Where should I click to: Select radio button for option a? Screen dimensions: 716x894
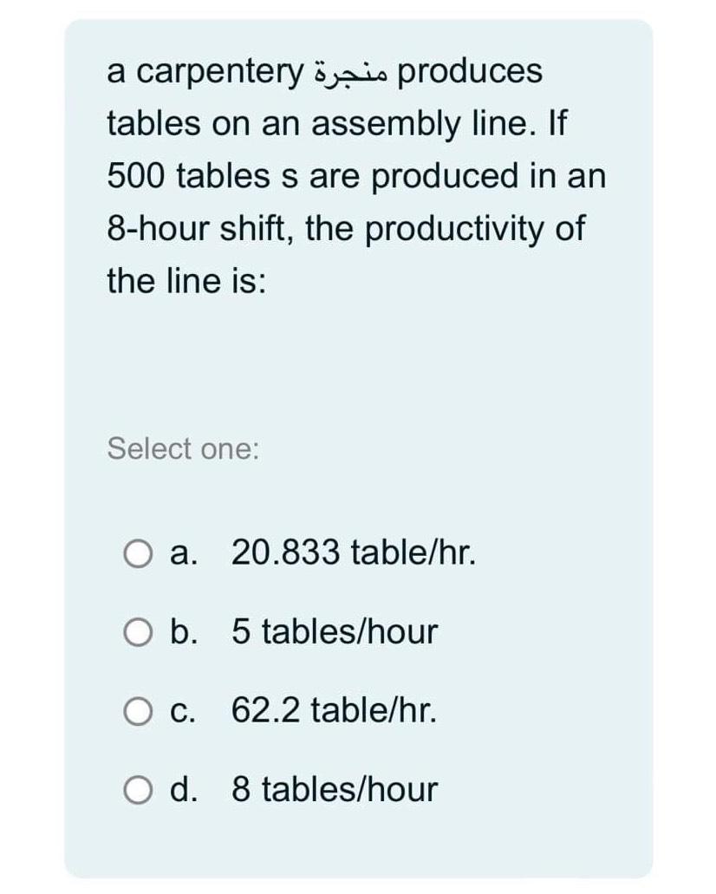tap(137, 553)
